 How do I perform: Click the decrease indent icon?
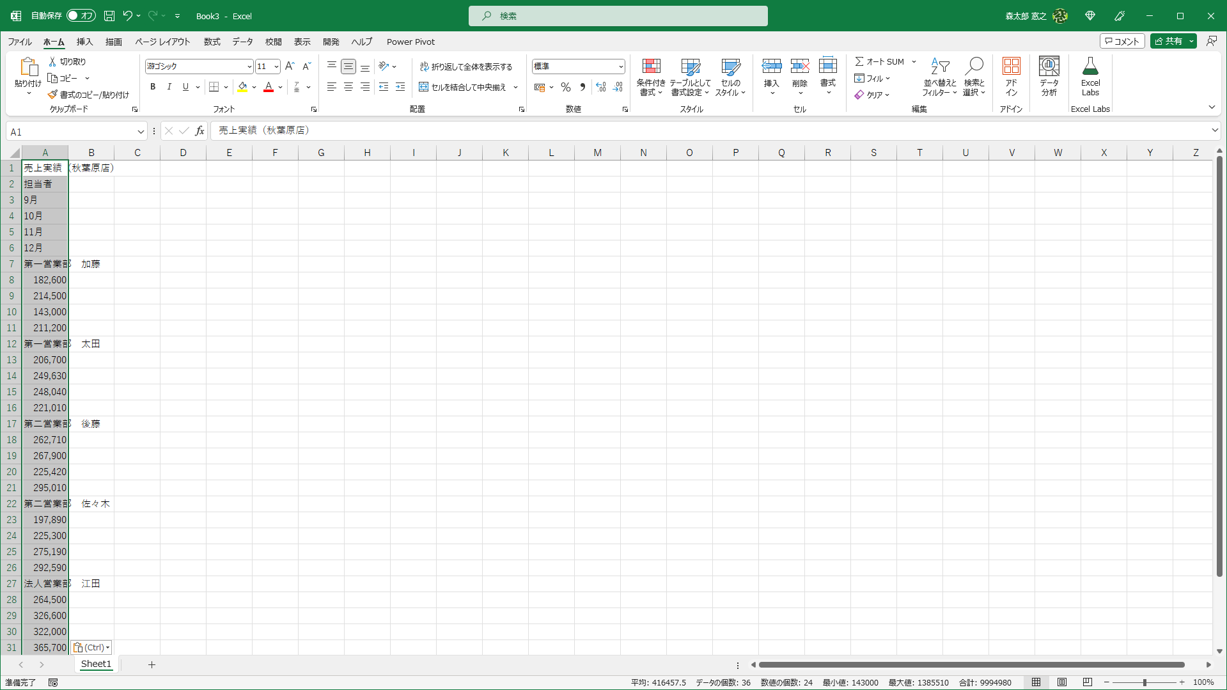[384, 87]
